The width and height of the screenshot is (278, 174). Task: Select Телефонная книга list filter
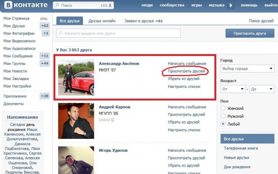pyautogui.click(x=241, y=148)
